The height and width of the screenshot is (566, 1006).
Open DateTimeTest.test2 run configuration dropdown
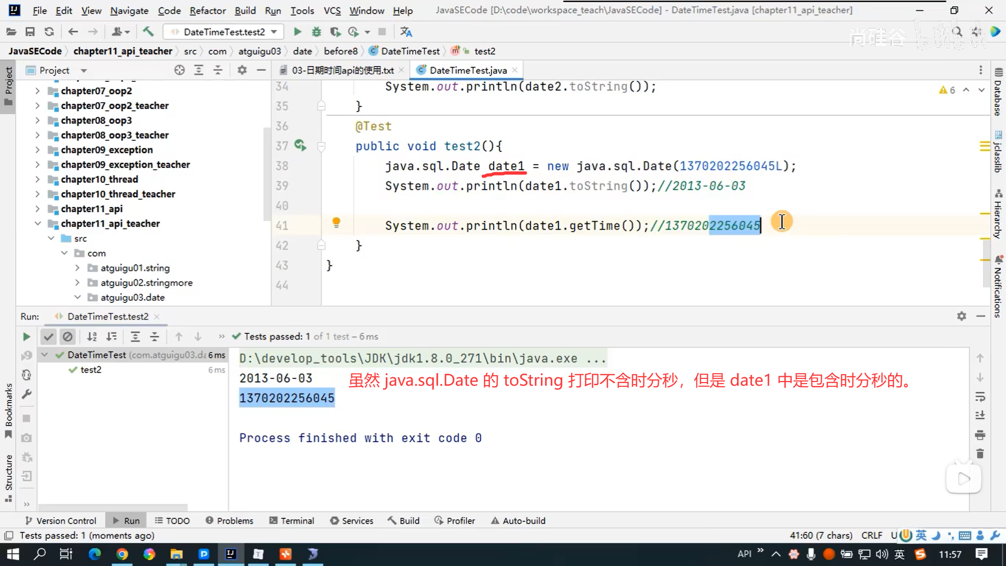[274, 32]
